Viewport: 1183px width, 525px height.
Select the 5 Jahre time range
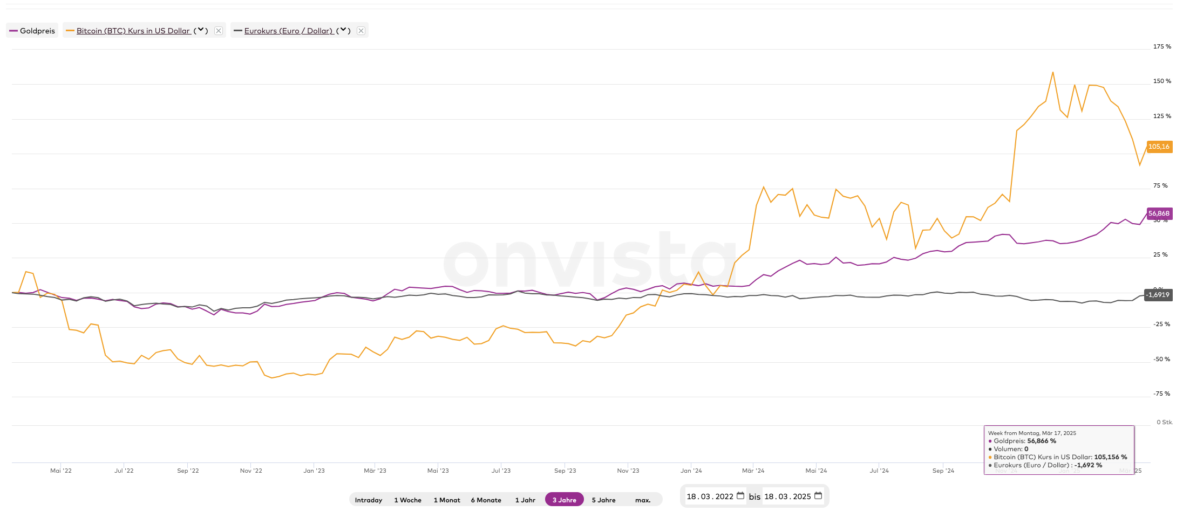603,500
